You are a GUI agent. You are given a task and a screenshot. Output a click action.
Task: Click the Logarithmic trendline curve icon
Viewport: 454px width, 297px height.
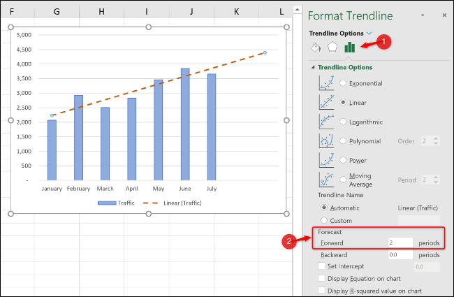(x=325, y=121)
